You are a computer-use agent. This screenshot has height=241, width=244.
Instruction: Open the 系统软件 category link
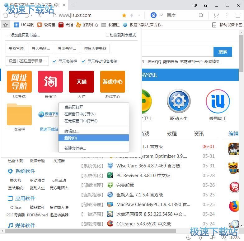pyautogui.click(x=25, y=171)
